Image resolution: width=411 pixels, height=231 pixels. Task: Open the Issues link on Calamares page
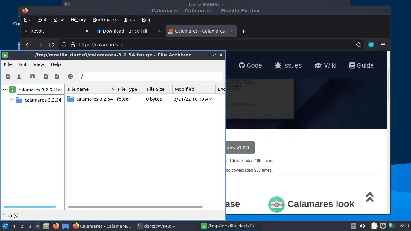pyautogui.click(x=288, y=65)
